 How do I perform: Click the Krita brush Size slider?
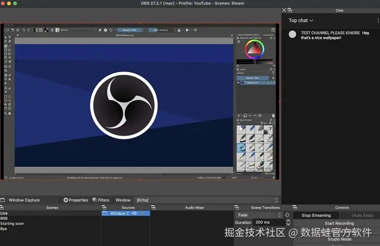point(161,30)
